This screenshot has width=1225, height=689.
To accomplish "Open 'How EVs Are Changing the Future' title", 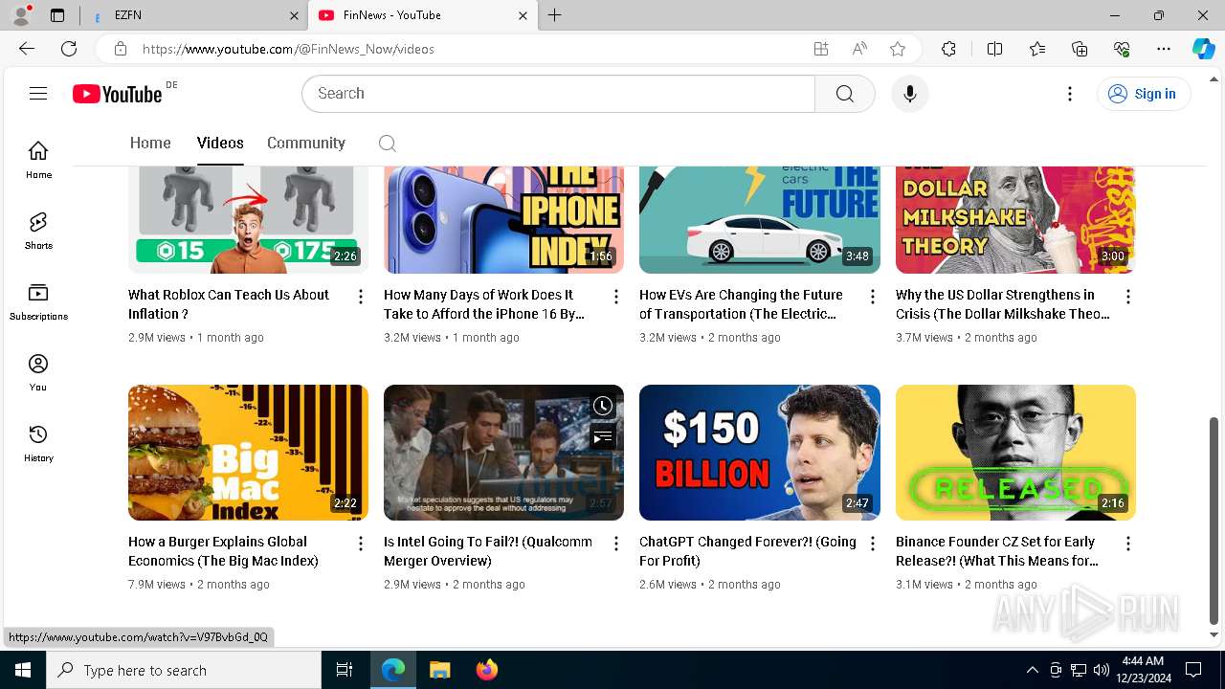I will pos(741,304).
